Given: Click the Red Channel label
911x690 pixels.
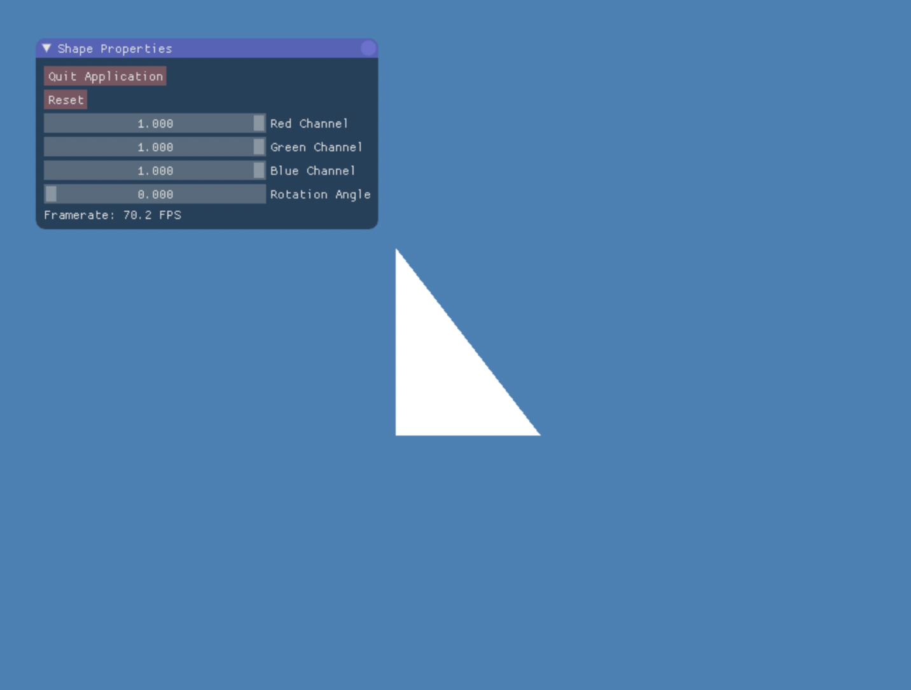Looking at the screenshot, I should (x=309, y=123).
